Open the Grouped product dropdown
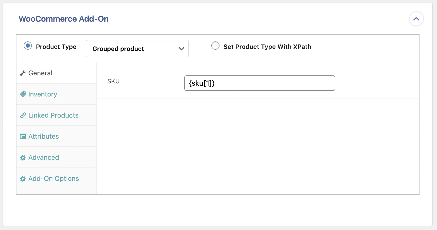 (x=137, y=49)
